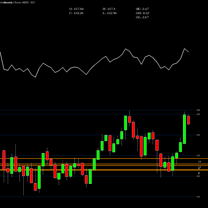
Task: Click the open value O: 157.04
Action: tap(77, 9)
